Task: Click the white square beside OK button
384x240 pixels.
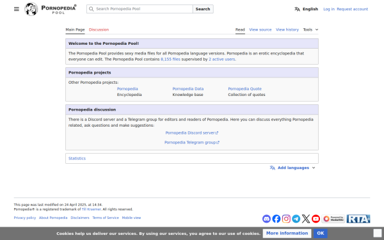Action: point(378,233)
